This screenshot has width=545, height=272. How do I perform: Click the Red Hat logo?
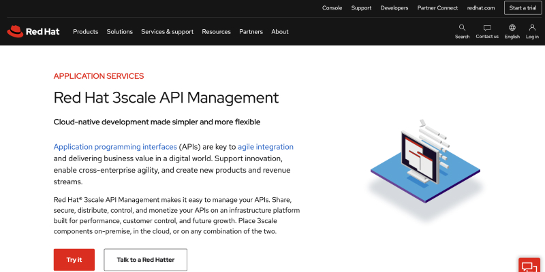[33, 31]
